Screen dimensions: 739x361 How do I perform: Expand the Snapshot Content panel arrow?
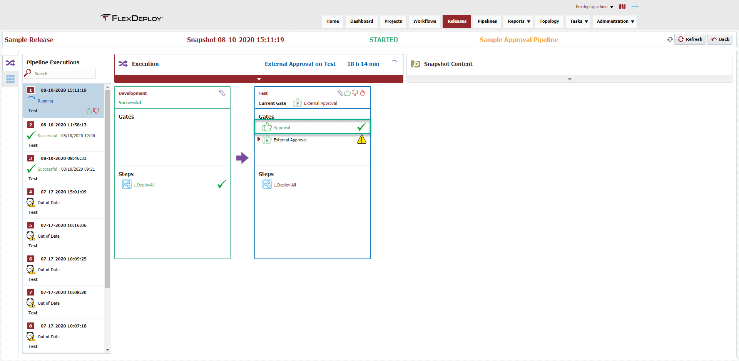coord(570,79)
